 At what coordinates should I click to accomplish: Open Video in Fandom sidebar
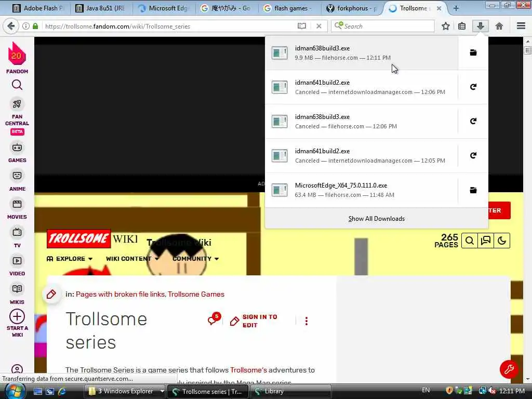(x=17, y=265)
